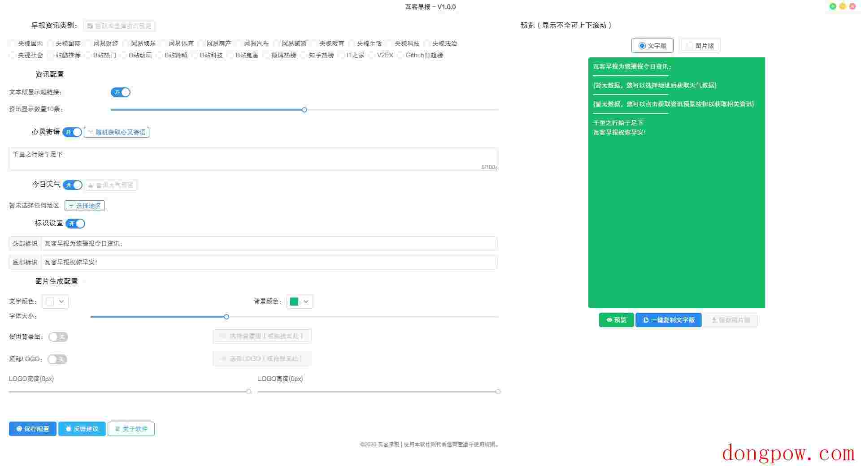Toggle the 标识设置 switch

(75, 224)
